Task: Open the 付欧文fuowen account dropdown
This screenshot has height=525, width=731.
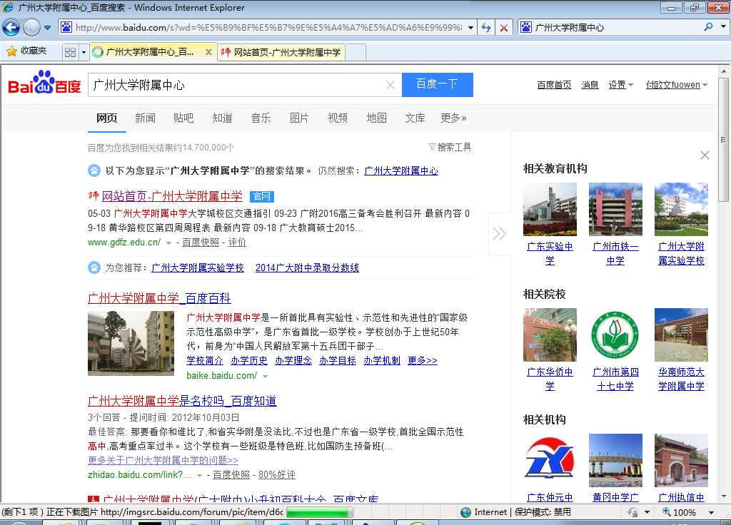Action: [x=676, y=85]
